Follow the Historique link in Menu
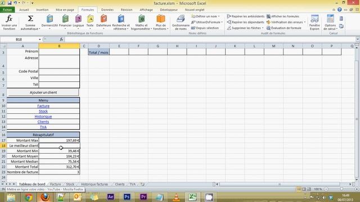Screen dimensions: 360x202 [x=43, y=116]
